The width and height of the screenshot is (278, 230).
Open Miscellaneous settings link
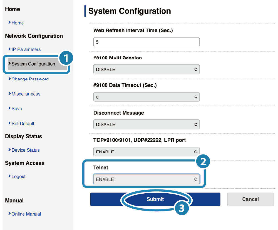click(26, 94)
